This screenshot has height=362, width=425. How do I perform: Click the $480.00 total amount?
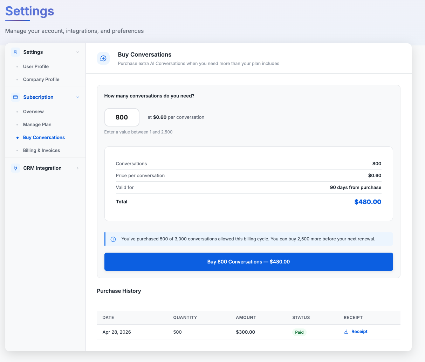[368, 202]
